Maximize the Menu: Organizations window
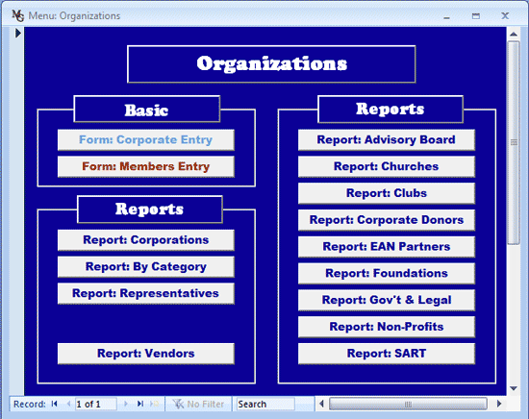 point(476,16)
